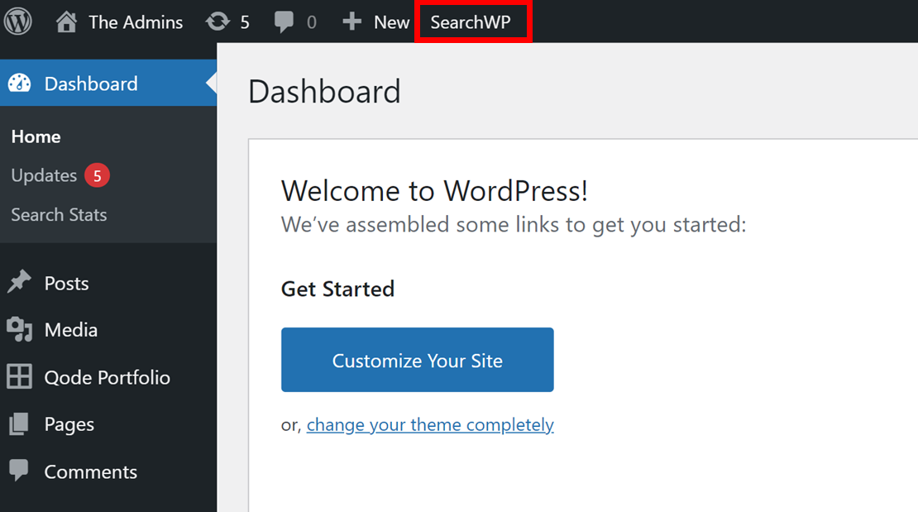The width and height of the screenshot is (918, 512).
Task: Open the Pages menu
Action: click(x=69, y=424)
